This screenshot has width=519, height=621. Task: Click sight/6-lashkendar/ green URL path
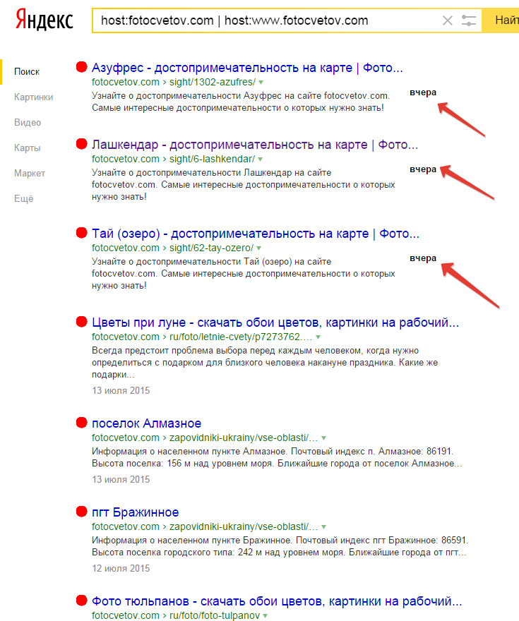coord(212,159)
